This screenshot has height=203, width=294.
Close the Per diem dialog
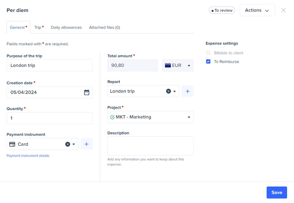point(283,10)
